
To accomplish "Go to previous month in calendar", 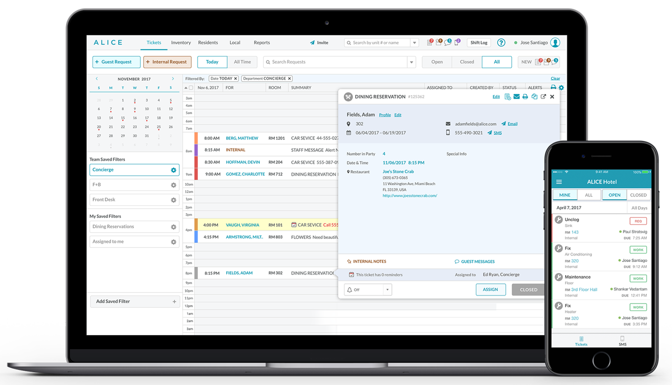I will [97, 79].
